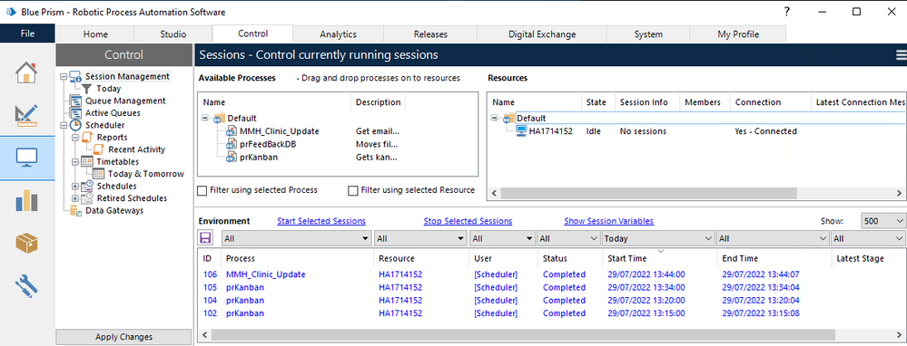Click Stop Selected Sessions link
This screenshot has width=907, height=346.
point(468,221)
